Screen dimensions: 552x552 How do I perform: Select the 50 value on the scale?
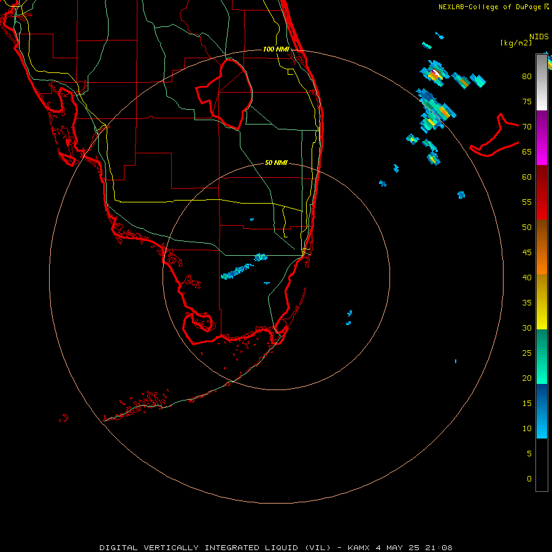(527, 228)
